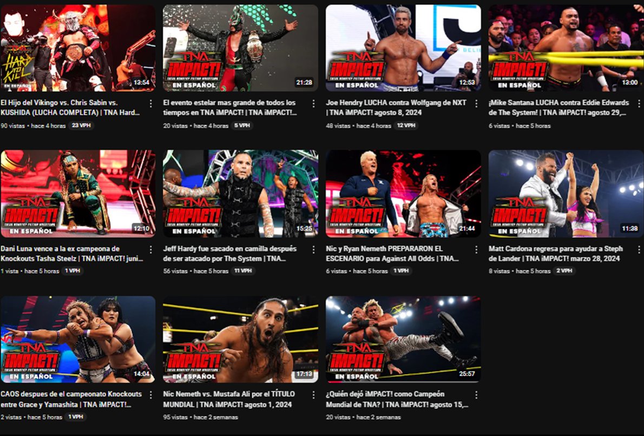
Task: Play the Jeff Hardy camilla video thumbnail
Action: pos(240,193)
